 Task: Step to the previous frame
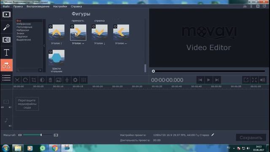(x=200, y=80)
